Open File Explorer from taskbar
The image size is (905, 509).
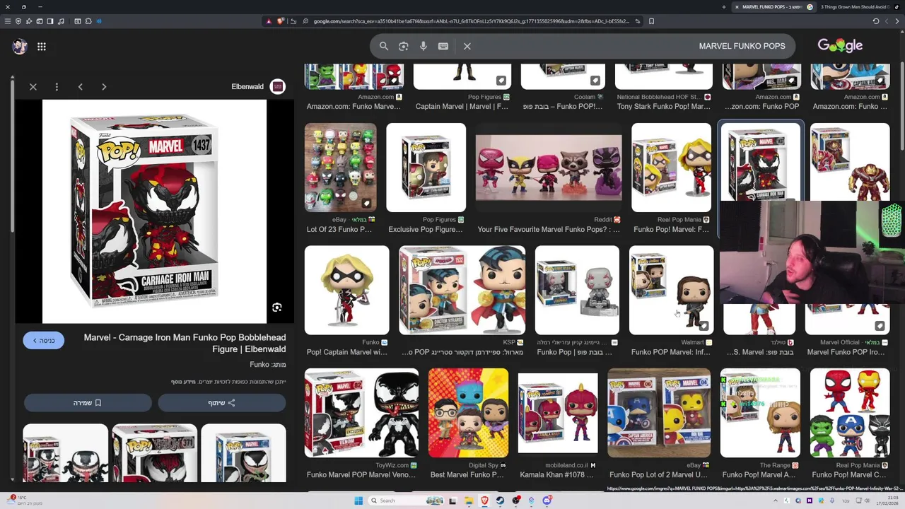coord(469,501)
